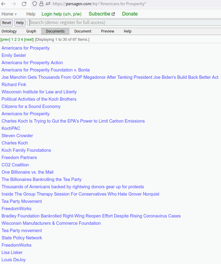The image size is (221, 264).
Task: Go to results page 4
Action: (22, 40)
